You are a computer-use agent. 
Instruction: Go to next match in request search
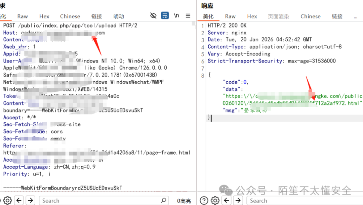tap(30, 200)
